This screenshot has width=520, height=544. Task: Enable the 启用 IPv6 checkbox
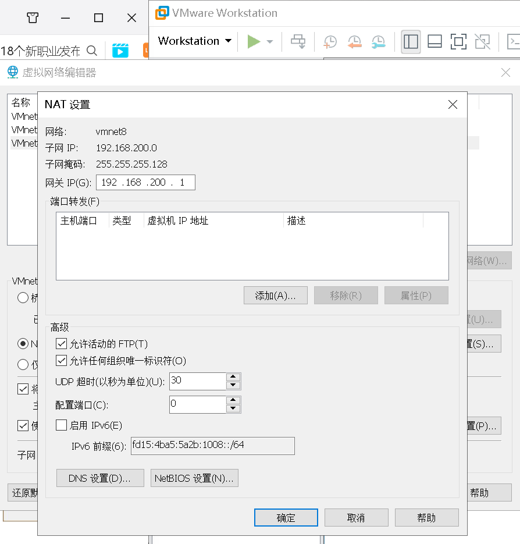[x=62, y=425]
